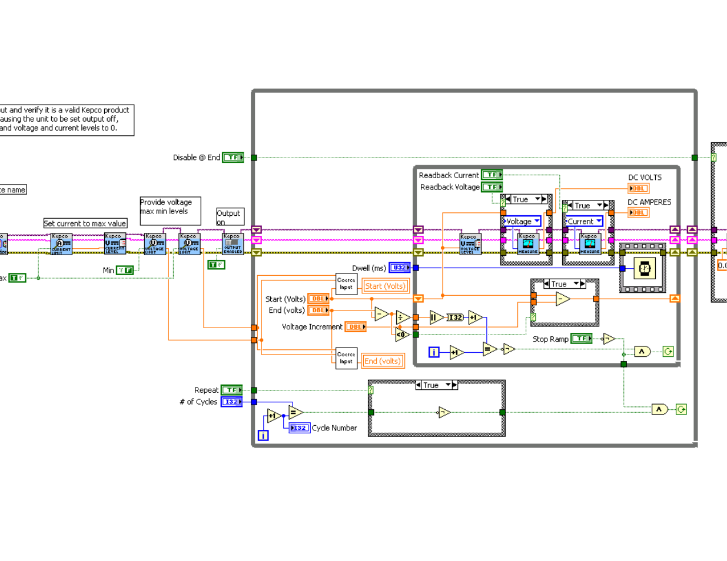This screenshot has height=561, width=727.
Task: Click the inner loop conditional terminal
Action: pos(668,352)
